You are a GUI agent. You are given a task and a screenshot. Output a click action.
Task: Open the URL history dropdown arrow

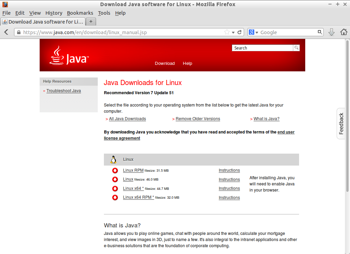coord(233,32)
